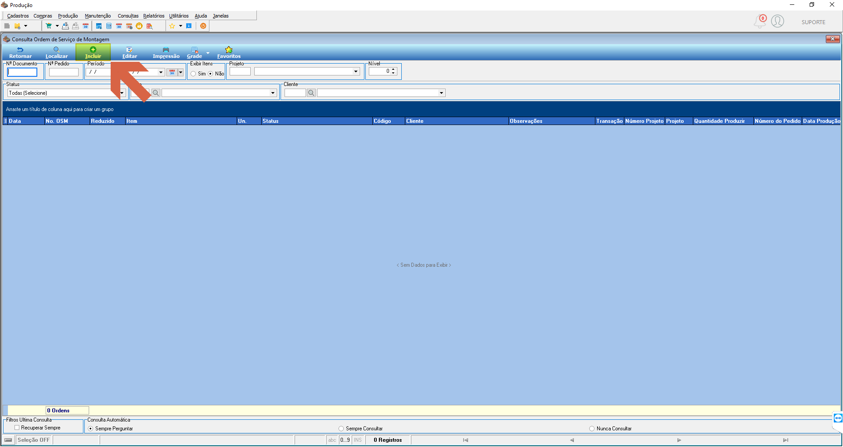843x447 pixels.
Task: Select Sim for Exibir Itens
Action: [x=198, y=74]
